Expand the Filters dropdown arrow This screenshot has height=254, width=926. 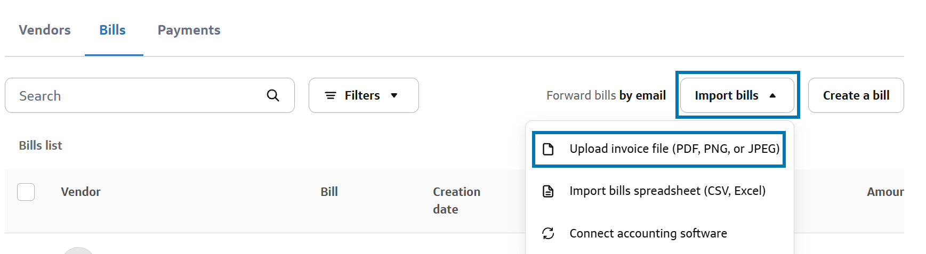(394, 95)
